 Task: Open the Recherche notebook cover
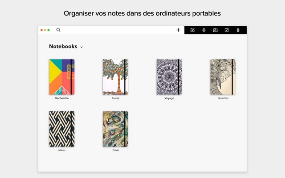(62, 77)
